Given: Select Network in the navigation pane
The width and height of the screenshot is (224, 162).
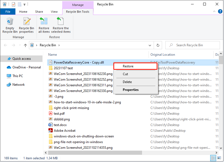Looking at the screenshot, I should point(17,84).
